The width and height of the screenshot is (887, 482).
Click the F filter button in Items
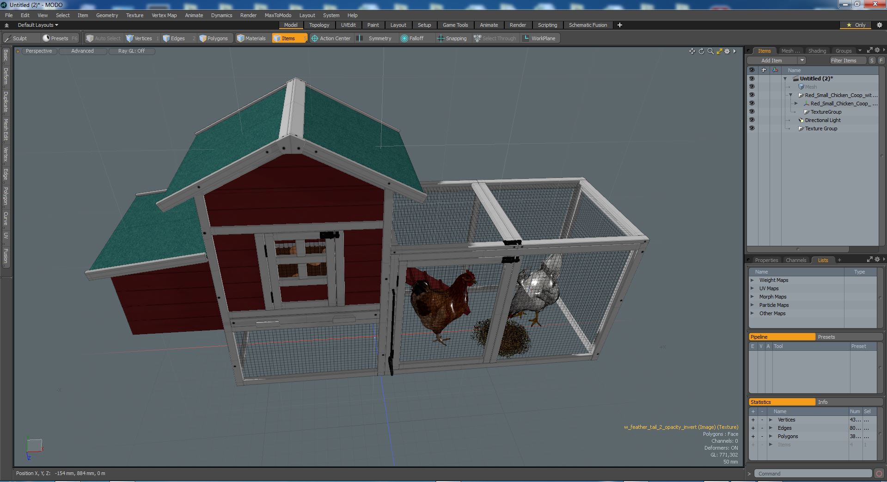click(881, 61)
